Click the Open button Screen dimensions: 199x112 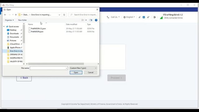coord(76,72)
